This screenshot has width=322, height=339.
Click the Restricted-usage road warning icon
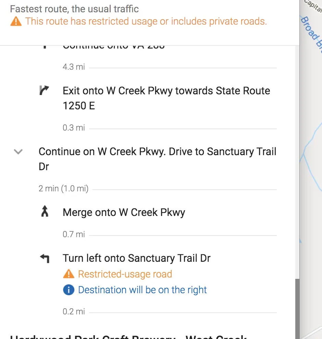point(69,274)
